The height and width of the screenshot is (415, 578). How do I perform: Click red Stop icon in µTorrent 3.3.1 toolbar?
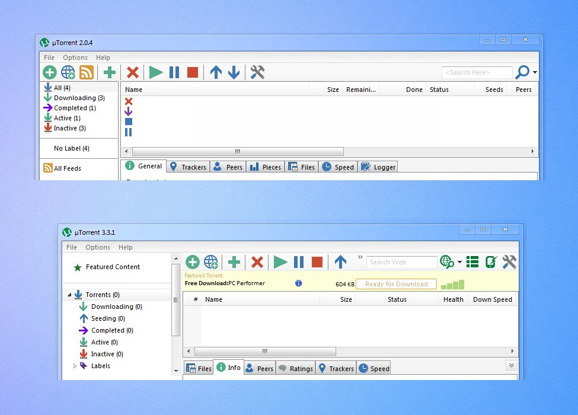(x=317, y=262)
